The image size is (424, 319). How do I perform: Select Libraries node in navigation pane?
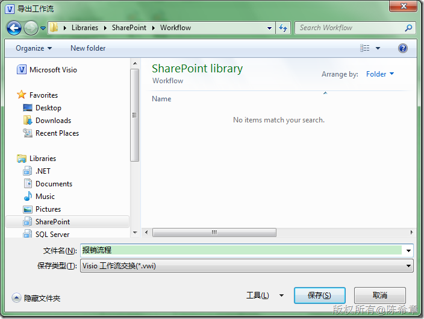coord(43,159)
